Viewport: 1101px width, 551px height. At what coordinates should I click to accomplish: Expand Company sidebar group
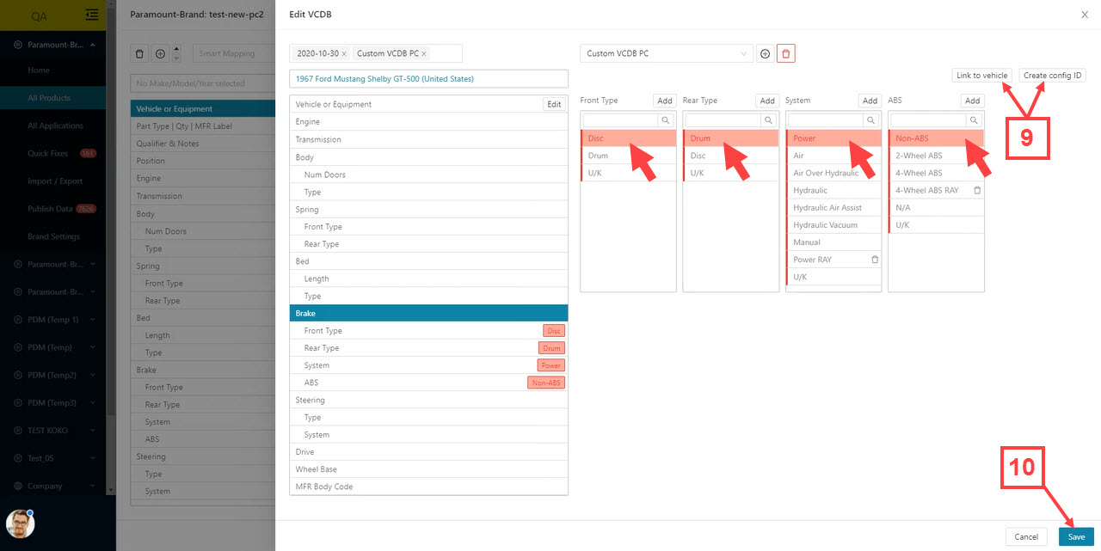[x=92, y=486]
